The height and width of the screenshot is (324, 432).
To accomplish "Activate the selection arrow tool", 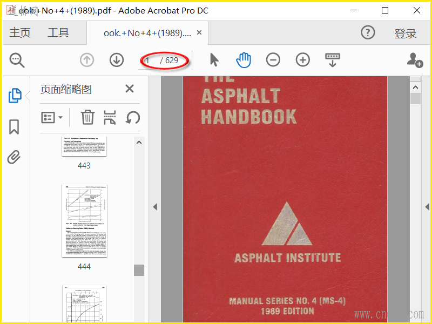I will click(x=214, y=60).
